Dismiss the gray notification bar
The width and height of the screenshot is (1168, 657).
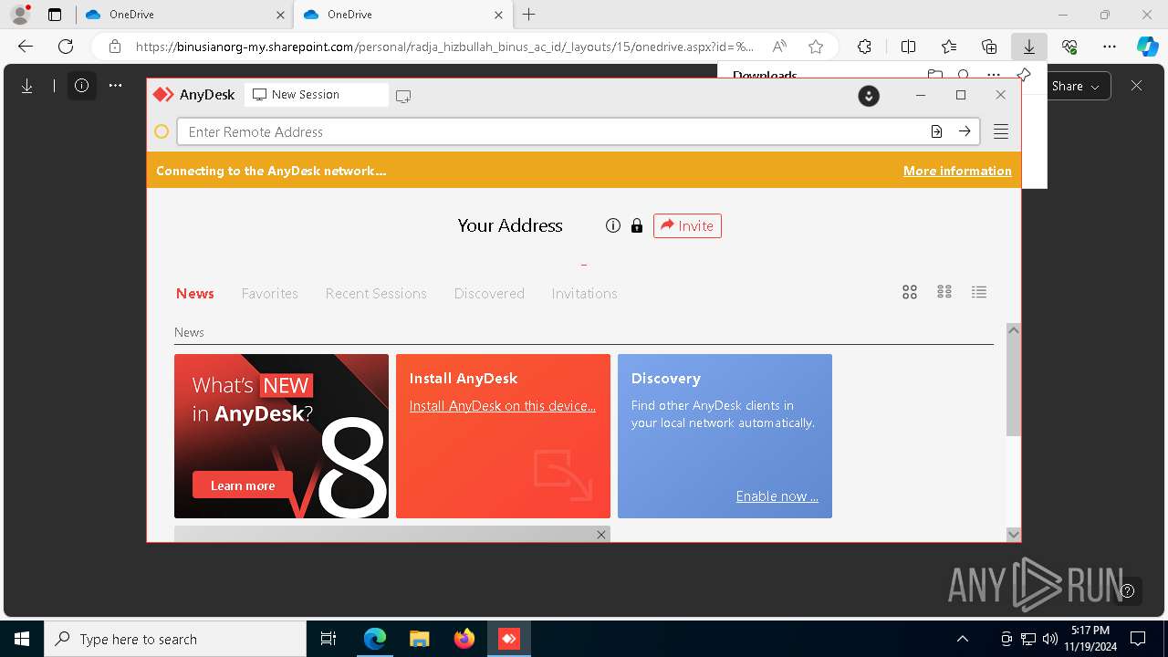click(x=600, y=535)
